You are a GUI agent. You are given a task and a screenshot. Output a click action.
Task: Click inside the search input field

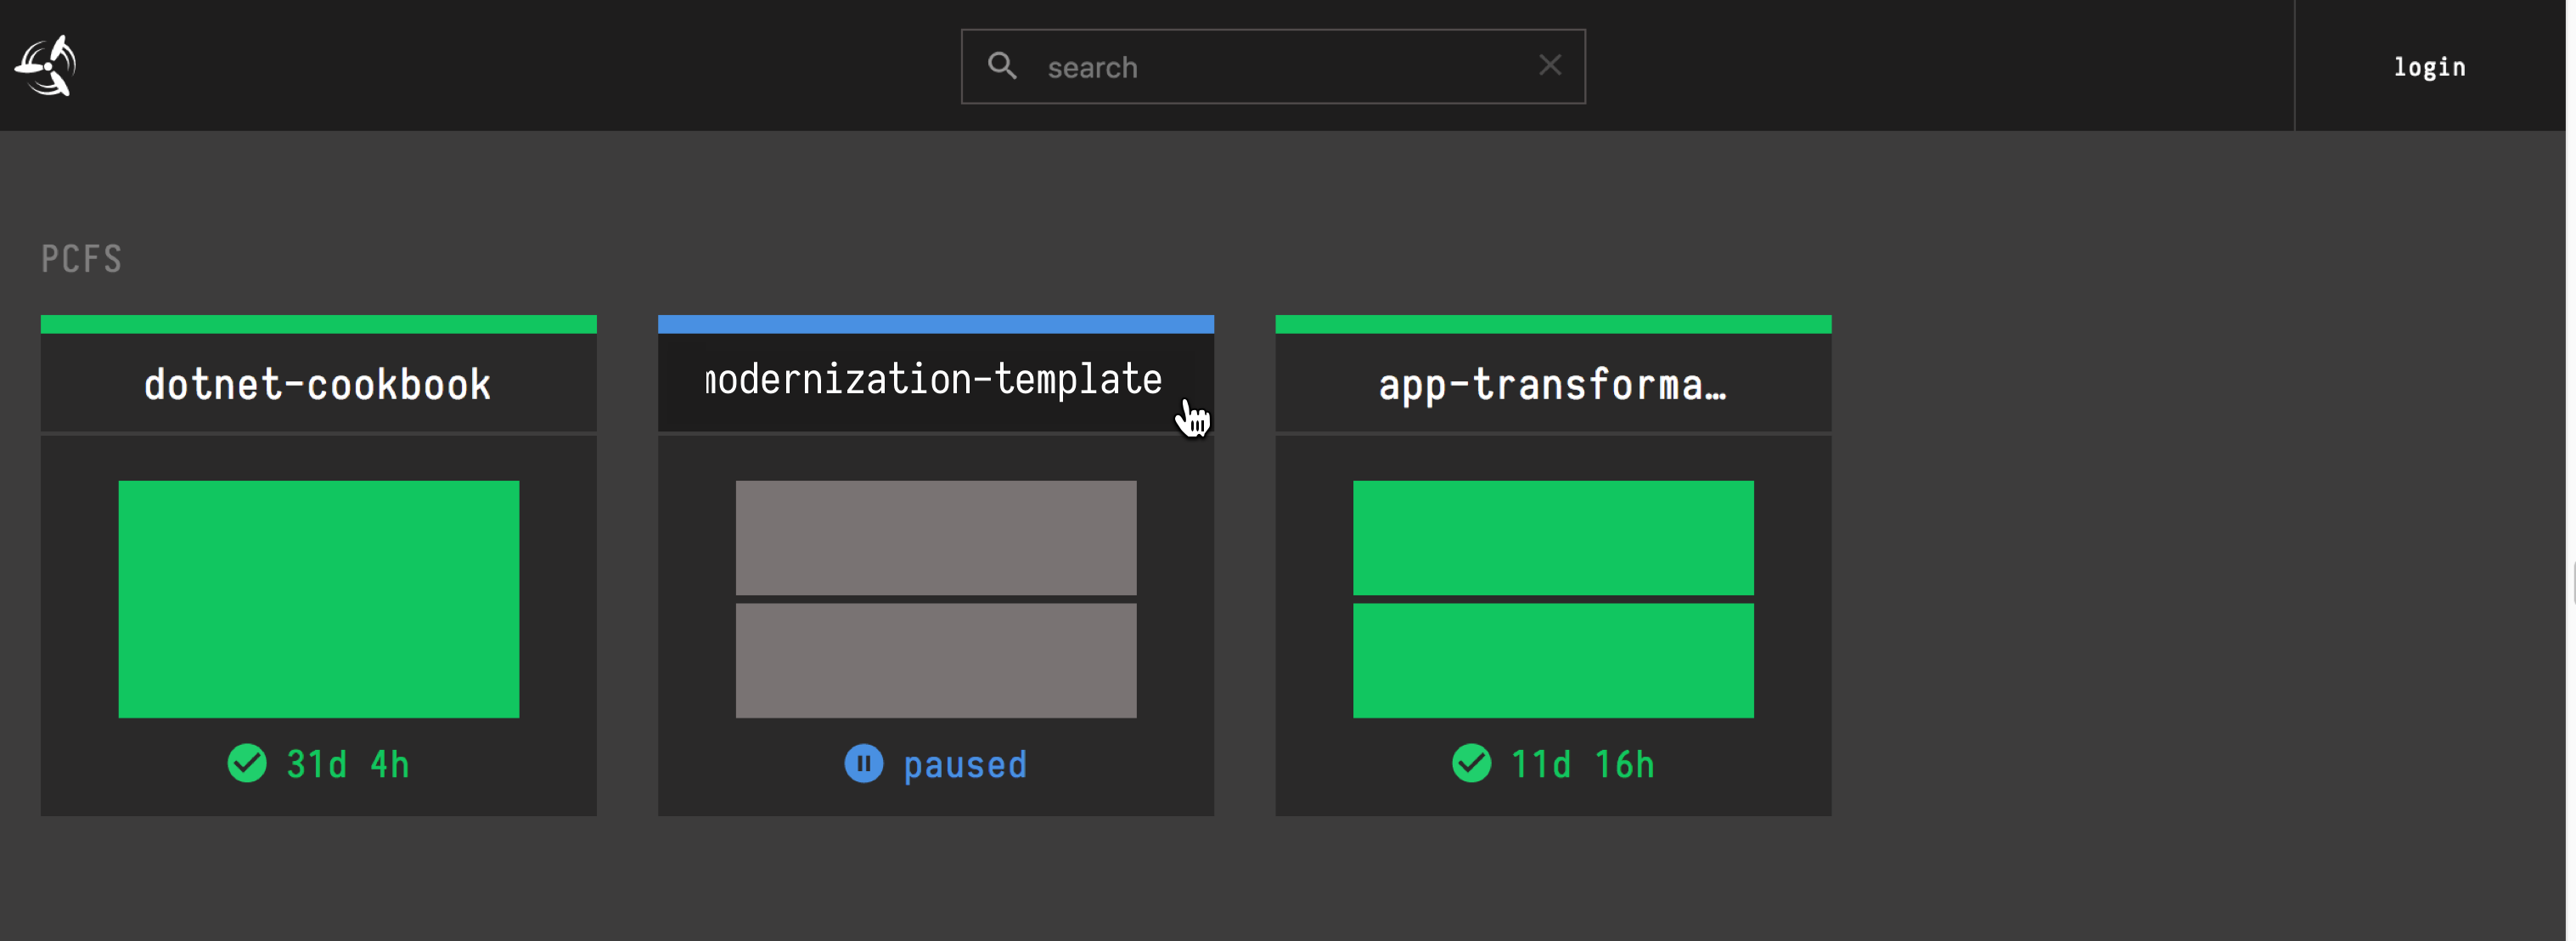(1200, 66)
